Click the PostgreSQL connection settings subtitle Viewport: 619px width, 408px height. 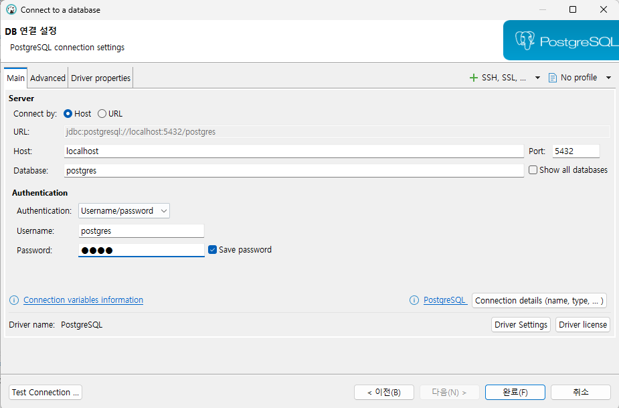pos(67,48)
